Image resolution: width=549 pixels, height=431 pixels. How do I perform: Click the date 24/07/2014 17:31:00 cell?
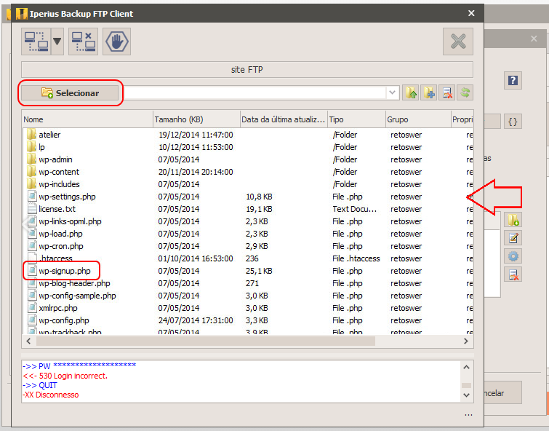(x=196, y=320)
